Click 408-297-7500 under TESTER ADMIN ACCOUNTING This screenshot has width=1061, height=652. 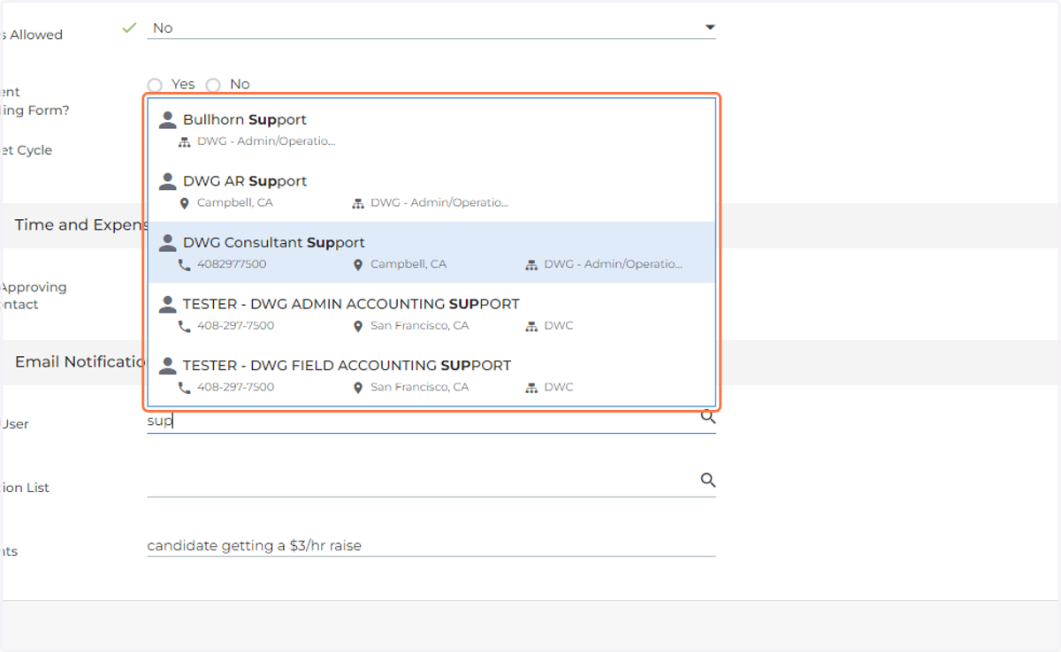236,326
